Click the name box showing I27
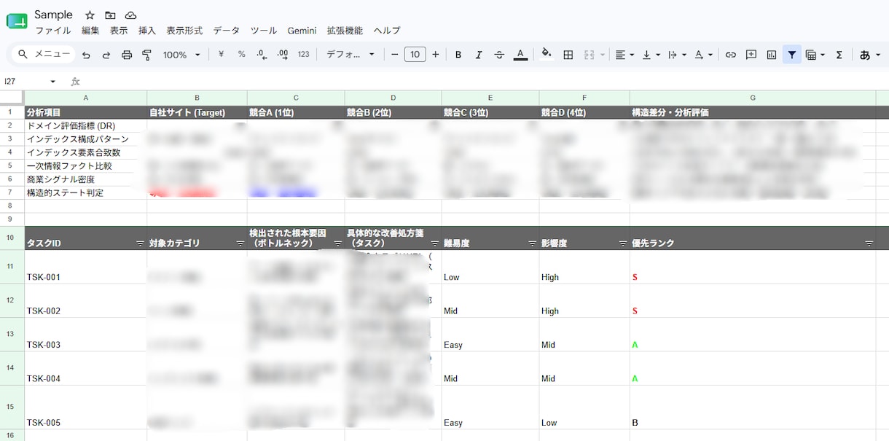The height and width of the screenshot is (441, 889). point(30,82)
